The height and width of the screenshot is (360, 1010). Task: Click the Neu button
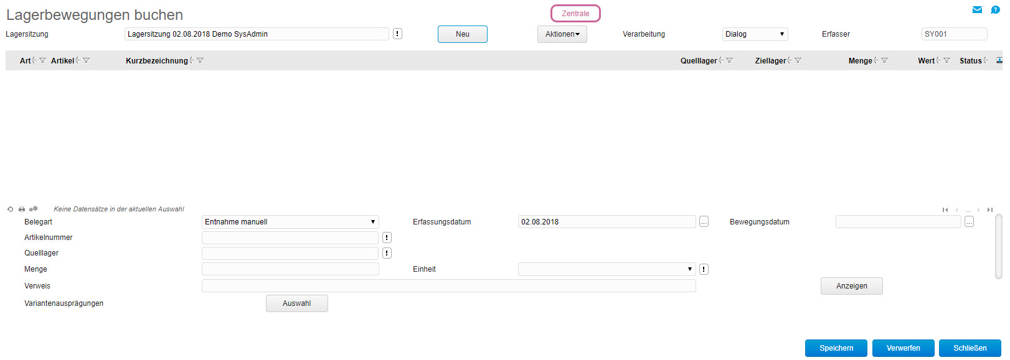click(463, 34)
